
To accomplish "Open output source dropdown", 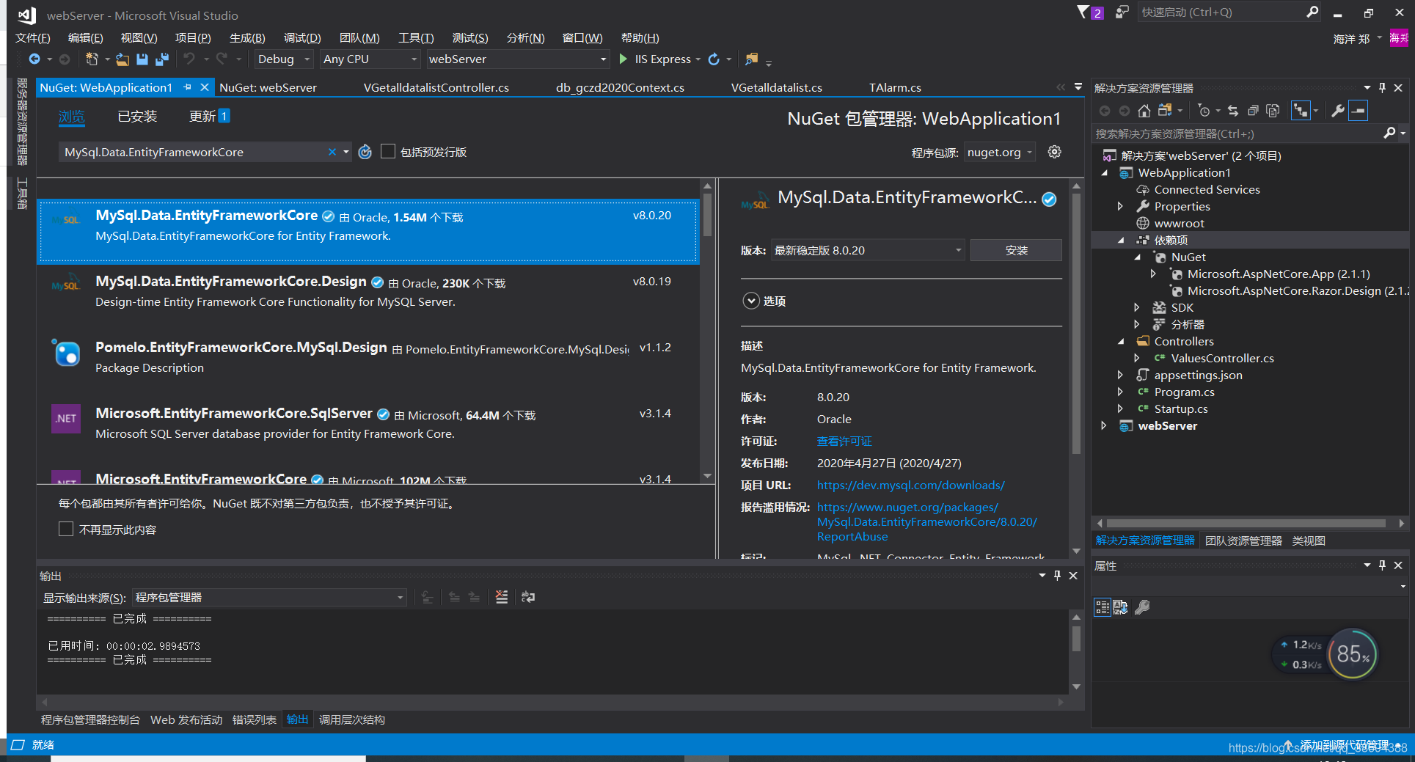I will 269,598.
